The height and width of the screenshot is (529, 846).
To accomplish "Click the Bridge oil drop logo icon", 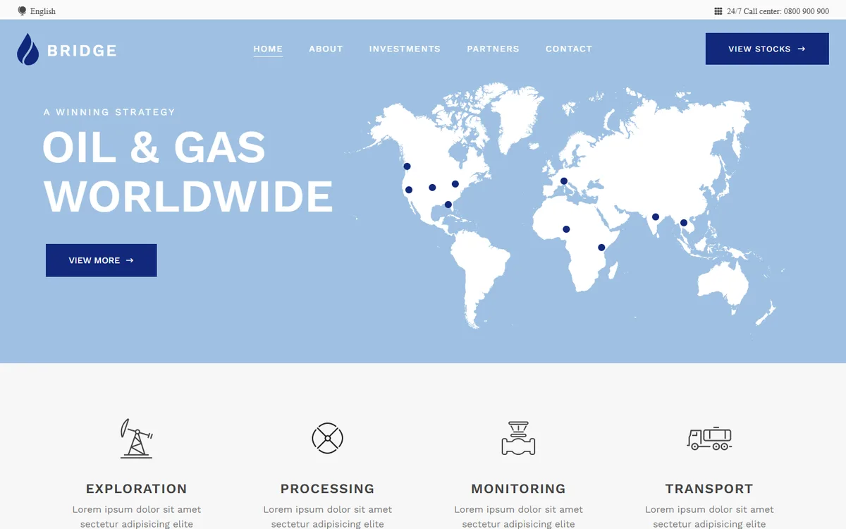I will (28, 49).
